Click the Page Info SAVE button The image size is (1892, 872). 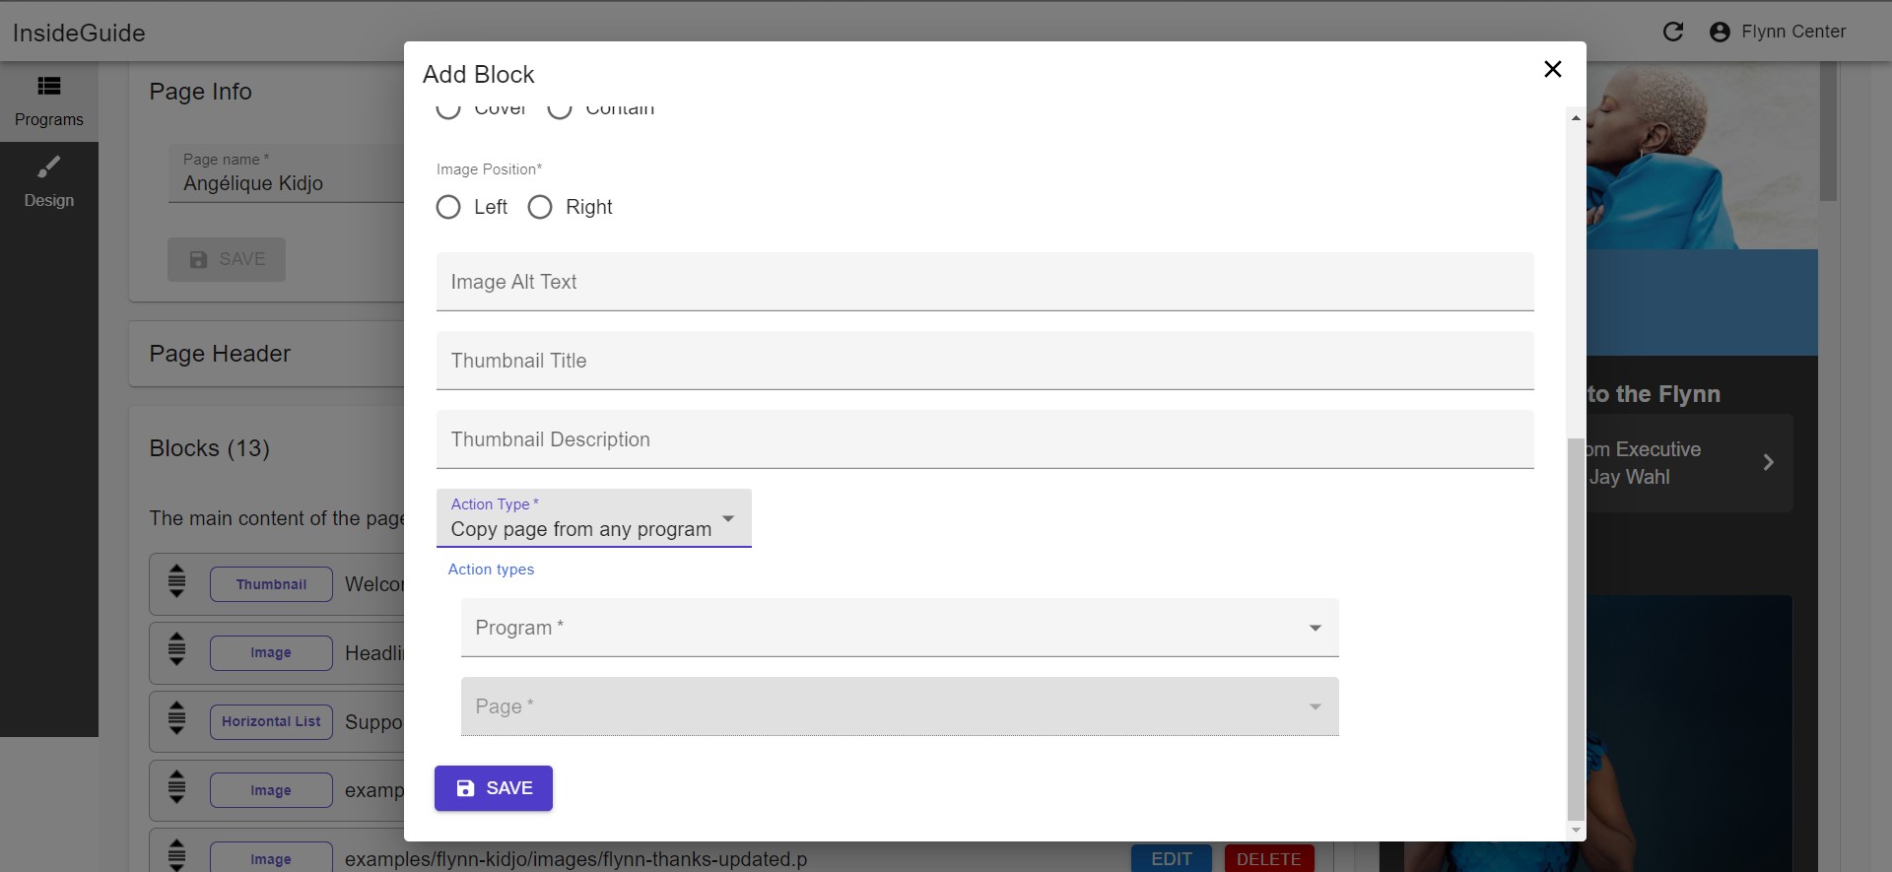(x=226, y=259)
